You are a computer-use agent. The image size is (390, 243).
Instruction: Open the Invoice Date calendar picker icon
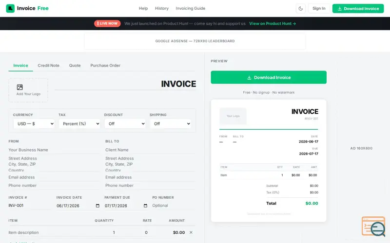coord(97,206)
